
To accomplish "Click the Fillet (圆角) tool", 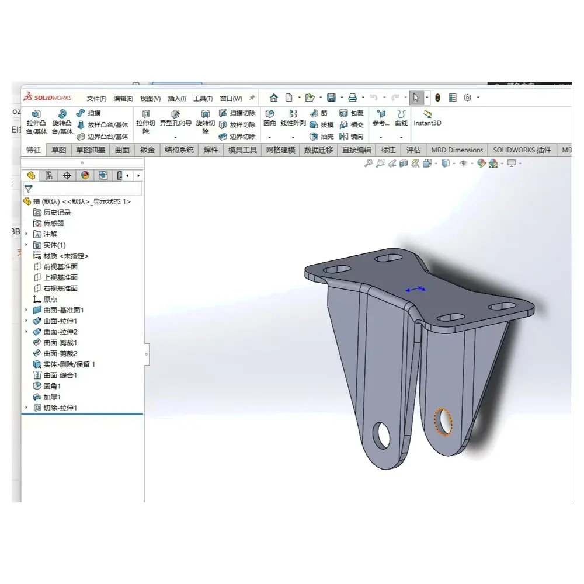I will click(x=270, y=118).
